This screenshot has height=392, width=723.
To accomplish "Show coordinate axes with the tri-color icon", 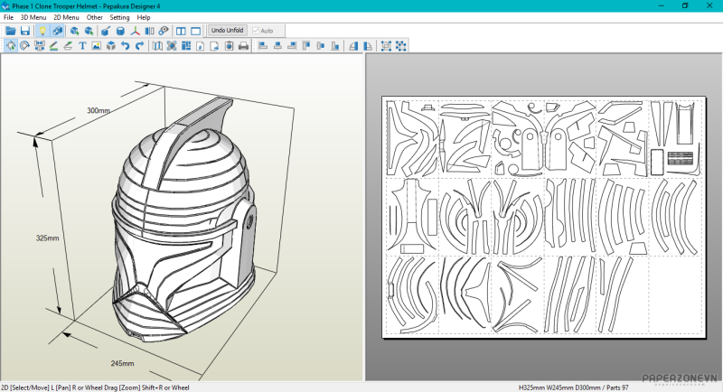I will point(136,31).
